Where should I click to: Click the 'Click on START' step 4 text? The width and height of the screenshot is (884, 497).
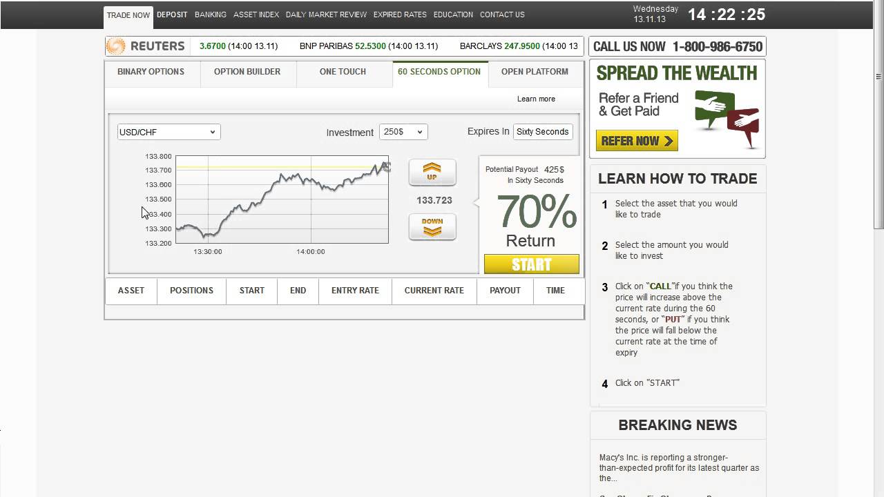click(647, 383)
